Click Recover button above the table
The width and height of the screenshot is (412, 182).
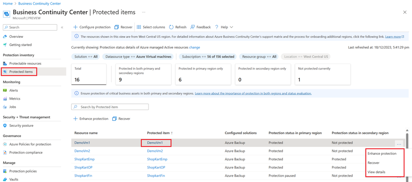[121, 119]
